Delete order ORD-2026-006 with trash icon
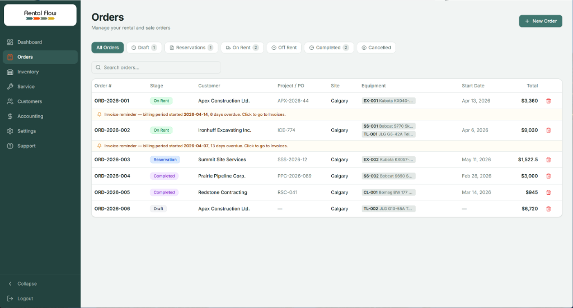This screenshot has height=308, width=573. click(x=548, y=209)
